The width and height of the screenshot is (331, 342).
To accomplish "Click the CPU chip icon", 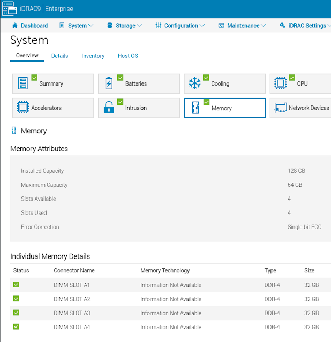I will coord(280,84).
